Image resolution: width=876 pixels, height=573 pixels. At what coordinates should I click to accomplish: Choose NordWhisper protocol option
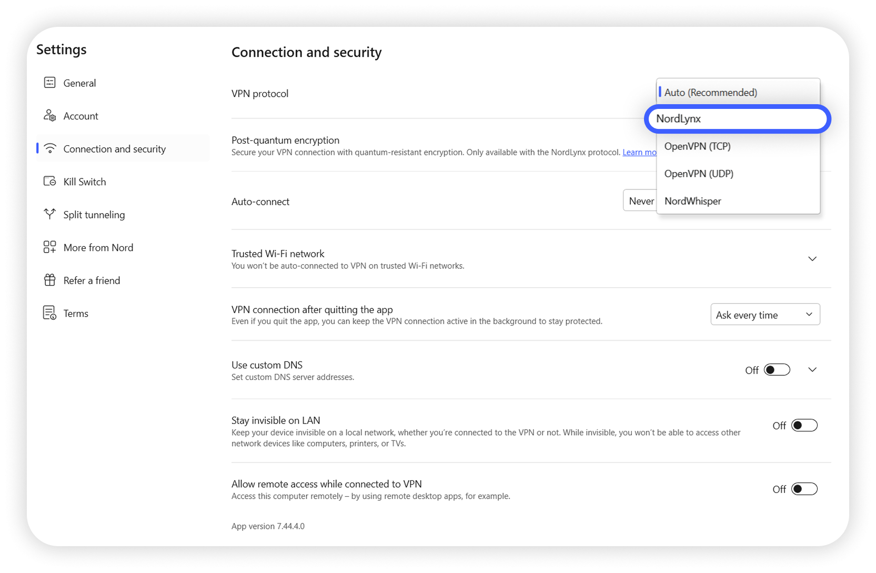coord(738,201)
